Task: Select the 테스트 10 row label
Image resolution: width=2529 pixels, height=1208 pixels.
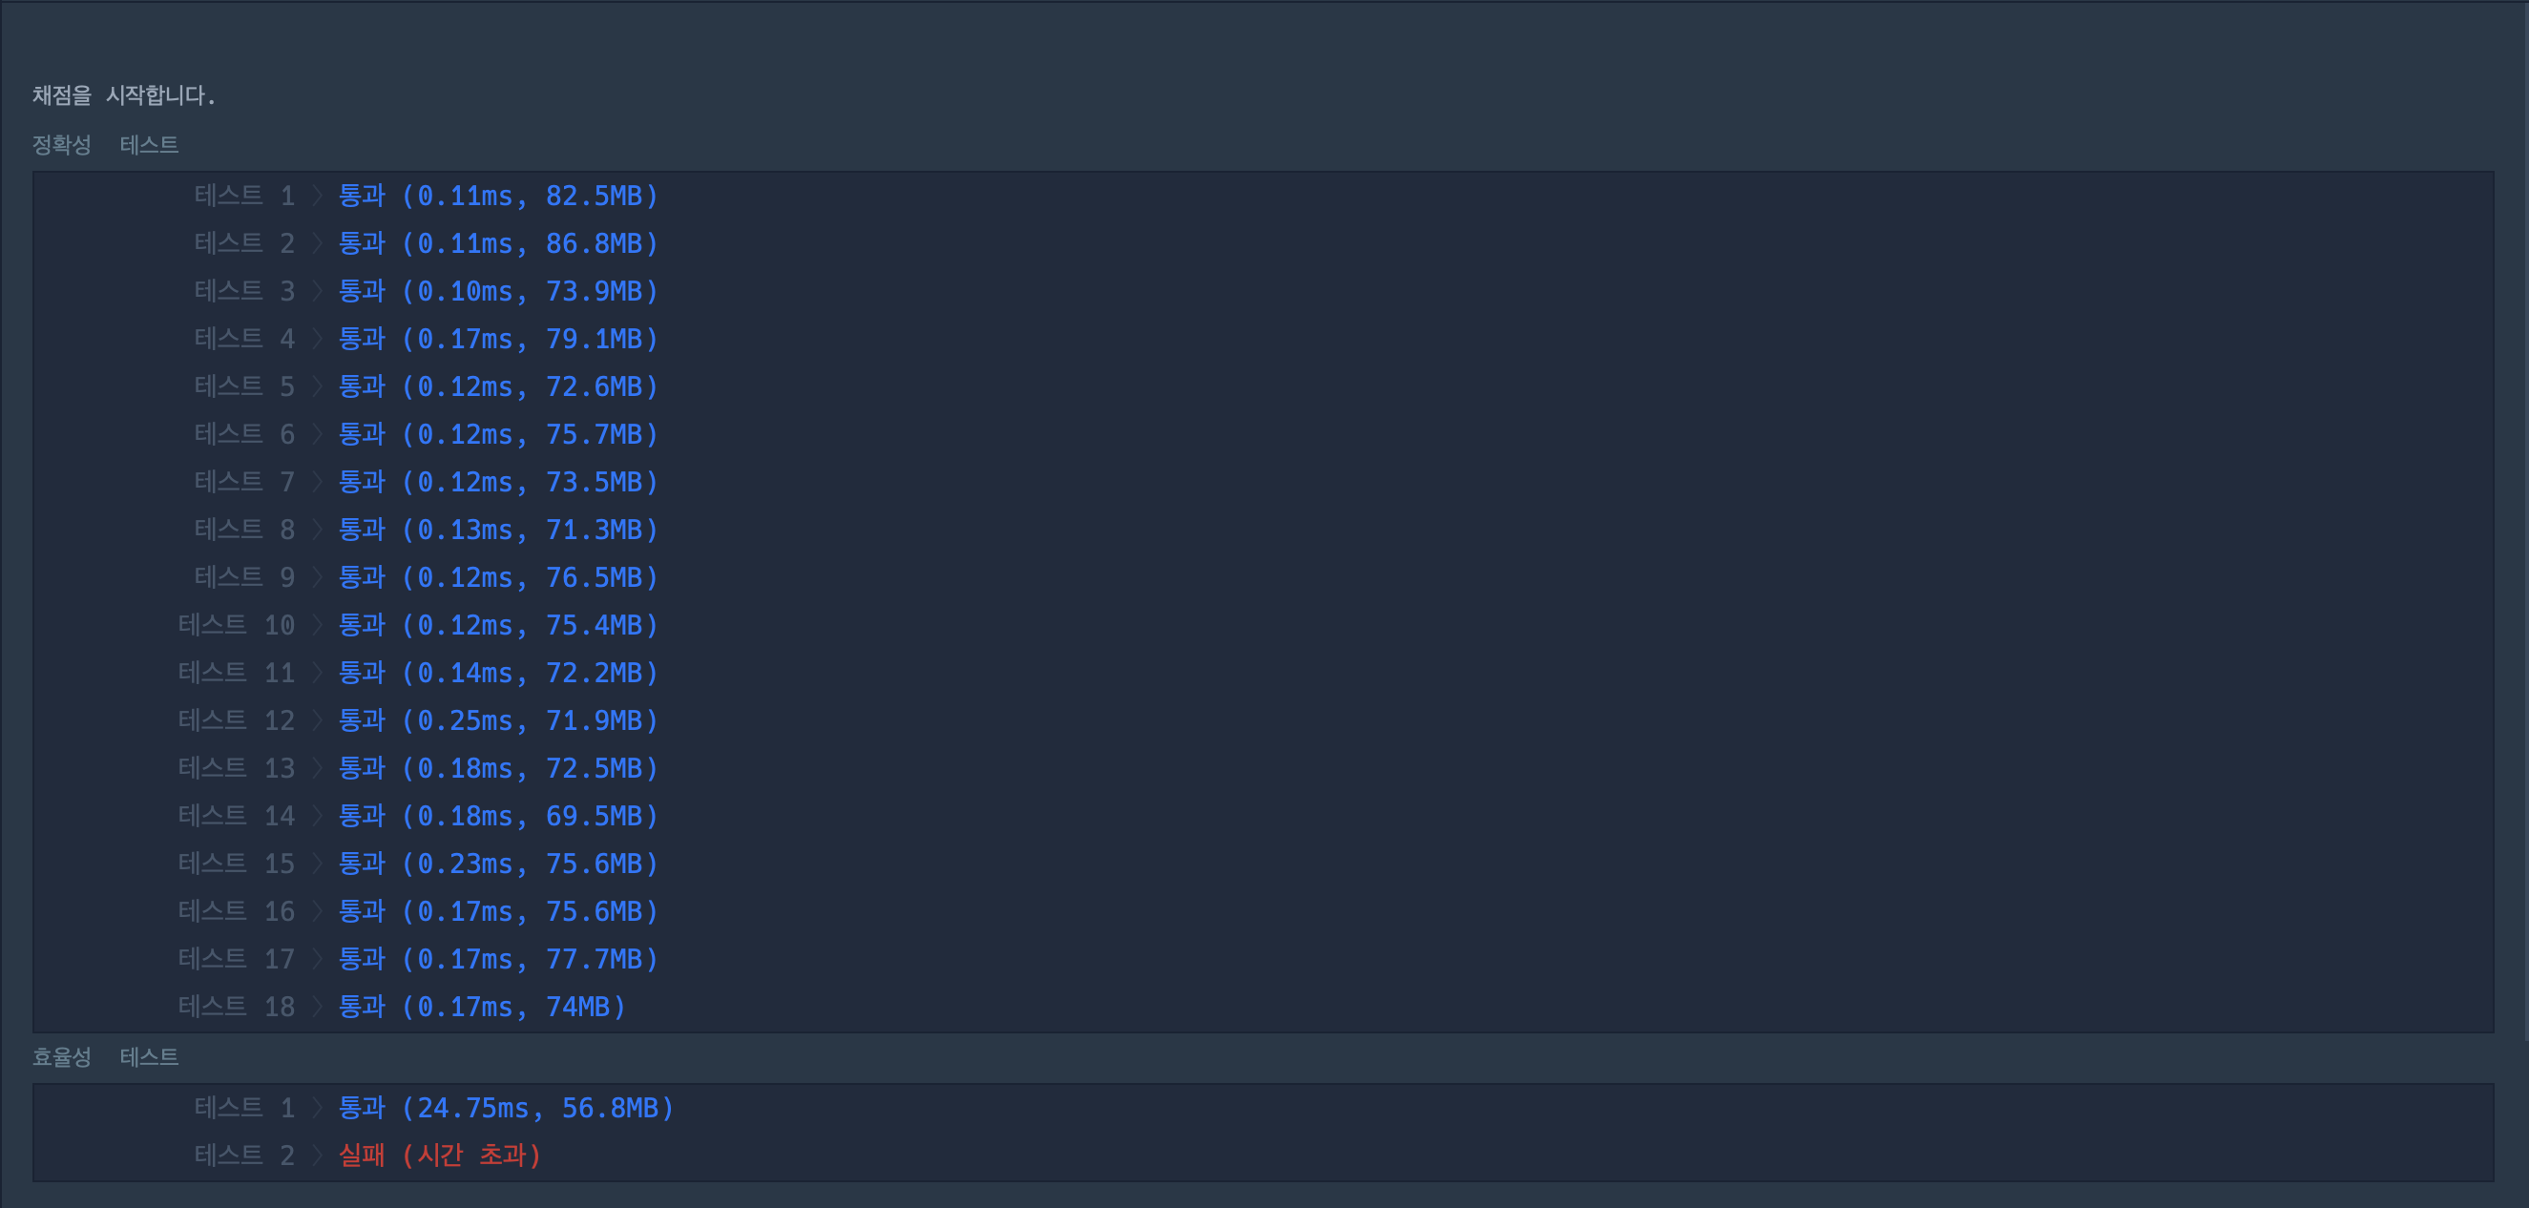Action: pos(237,625)
